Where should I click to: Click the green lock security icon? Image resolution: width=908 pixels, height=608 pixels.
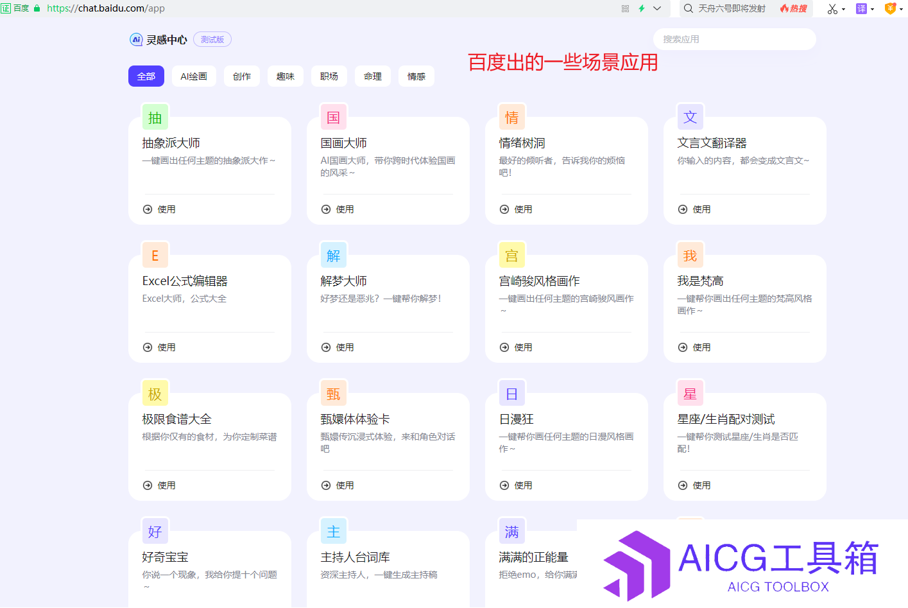[x=37, y=8]
